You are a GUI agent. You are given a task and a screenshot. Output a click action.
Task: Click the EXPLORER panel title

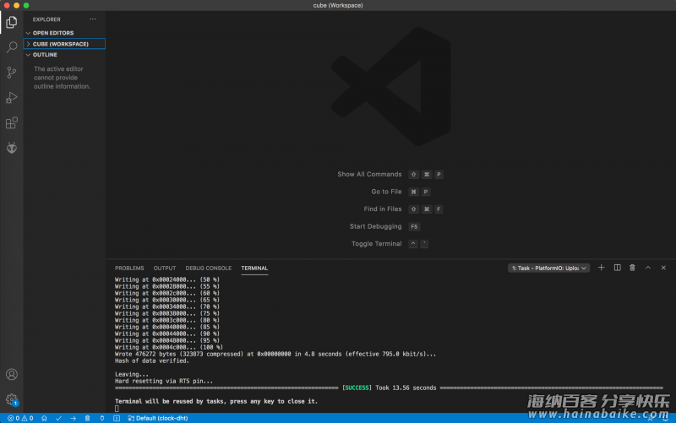point(46,19)
